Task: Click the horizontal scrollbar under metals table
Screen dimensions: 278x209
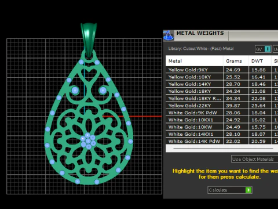Action: click(223, 149)
